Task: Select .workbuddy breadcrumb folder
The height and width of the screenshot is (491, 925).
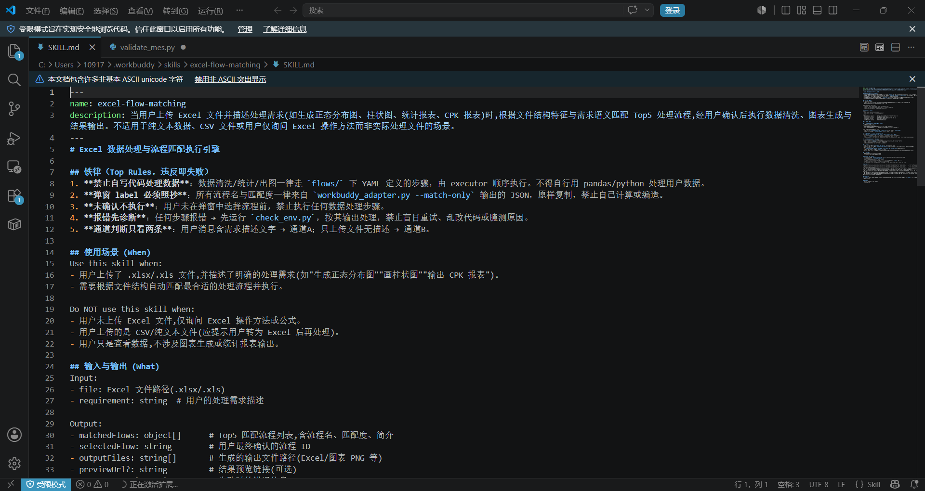Action: coord(134,65)
